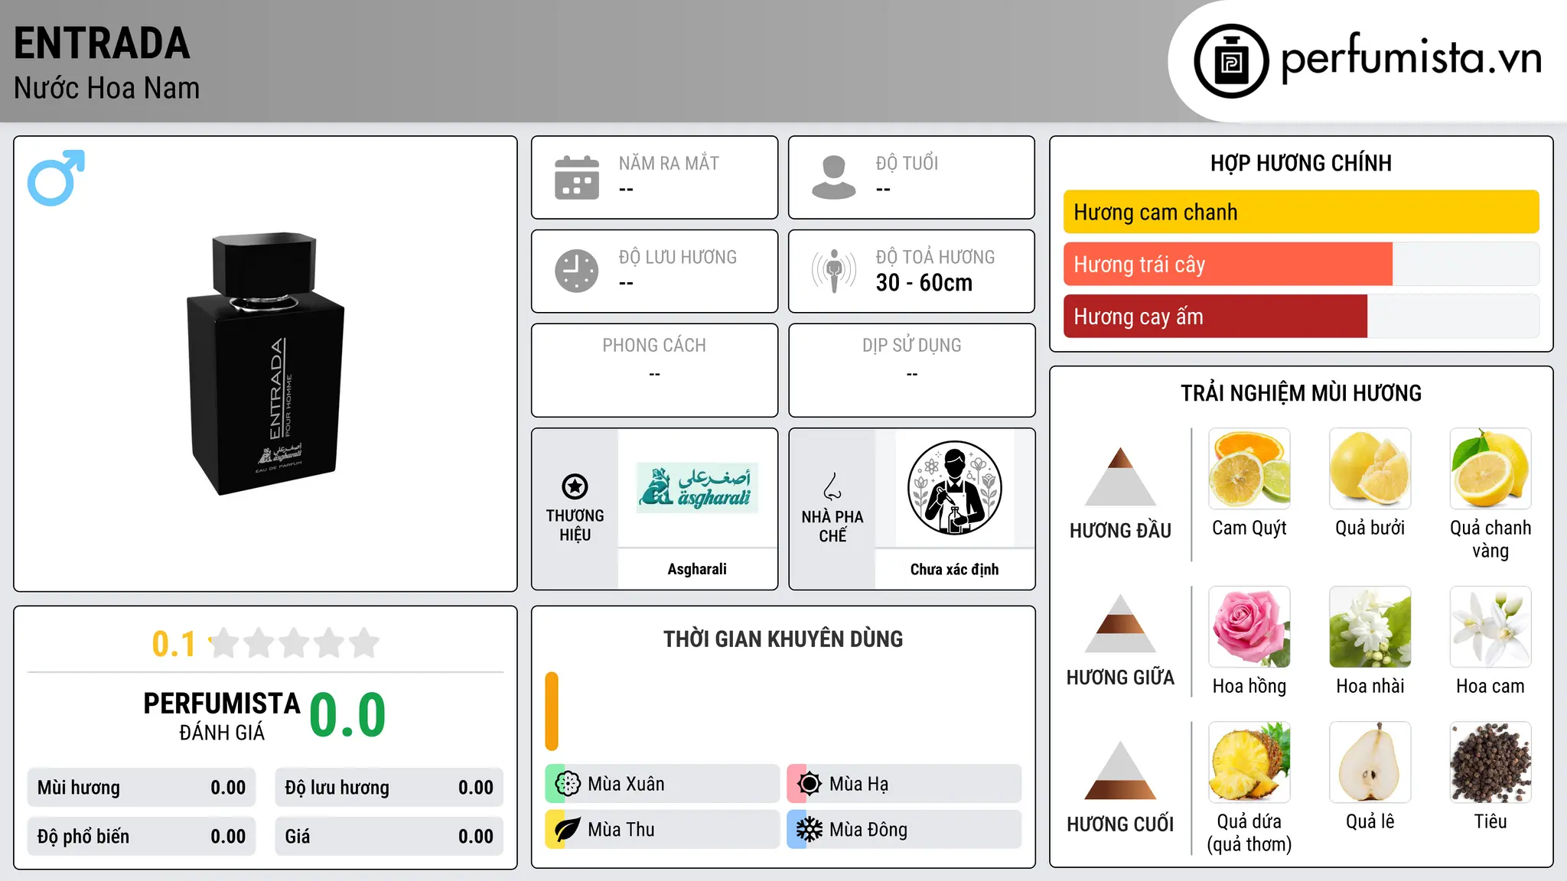This screenshot has width=1567, height=881.
Task: Open the Quả dứa pineapple note image
Action: pyautogui.click(x=1249, y=762)
